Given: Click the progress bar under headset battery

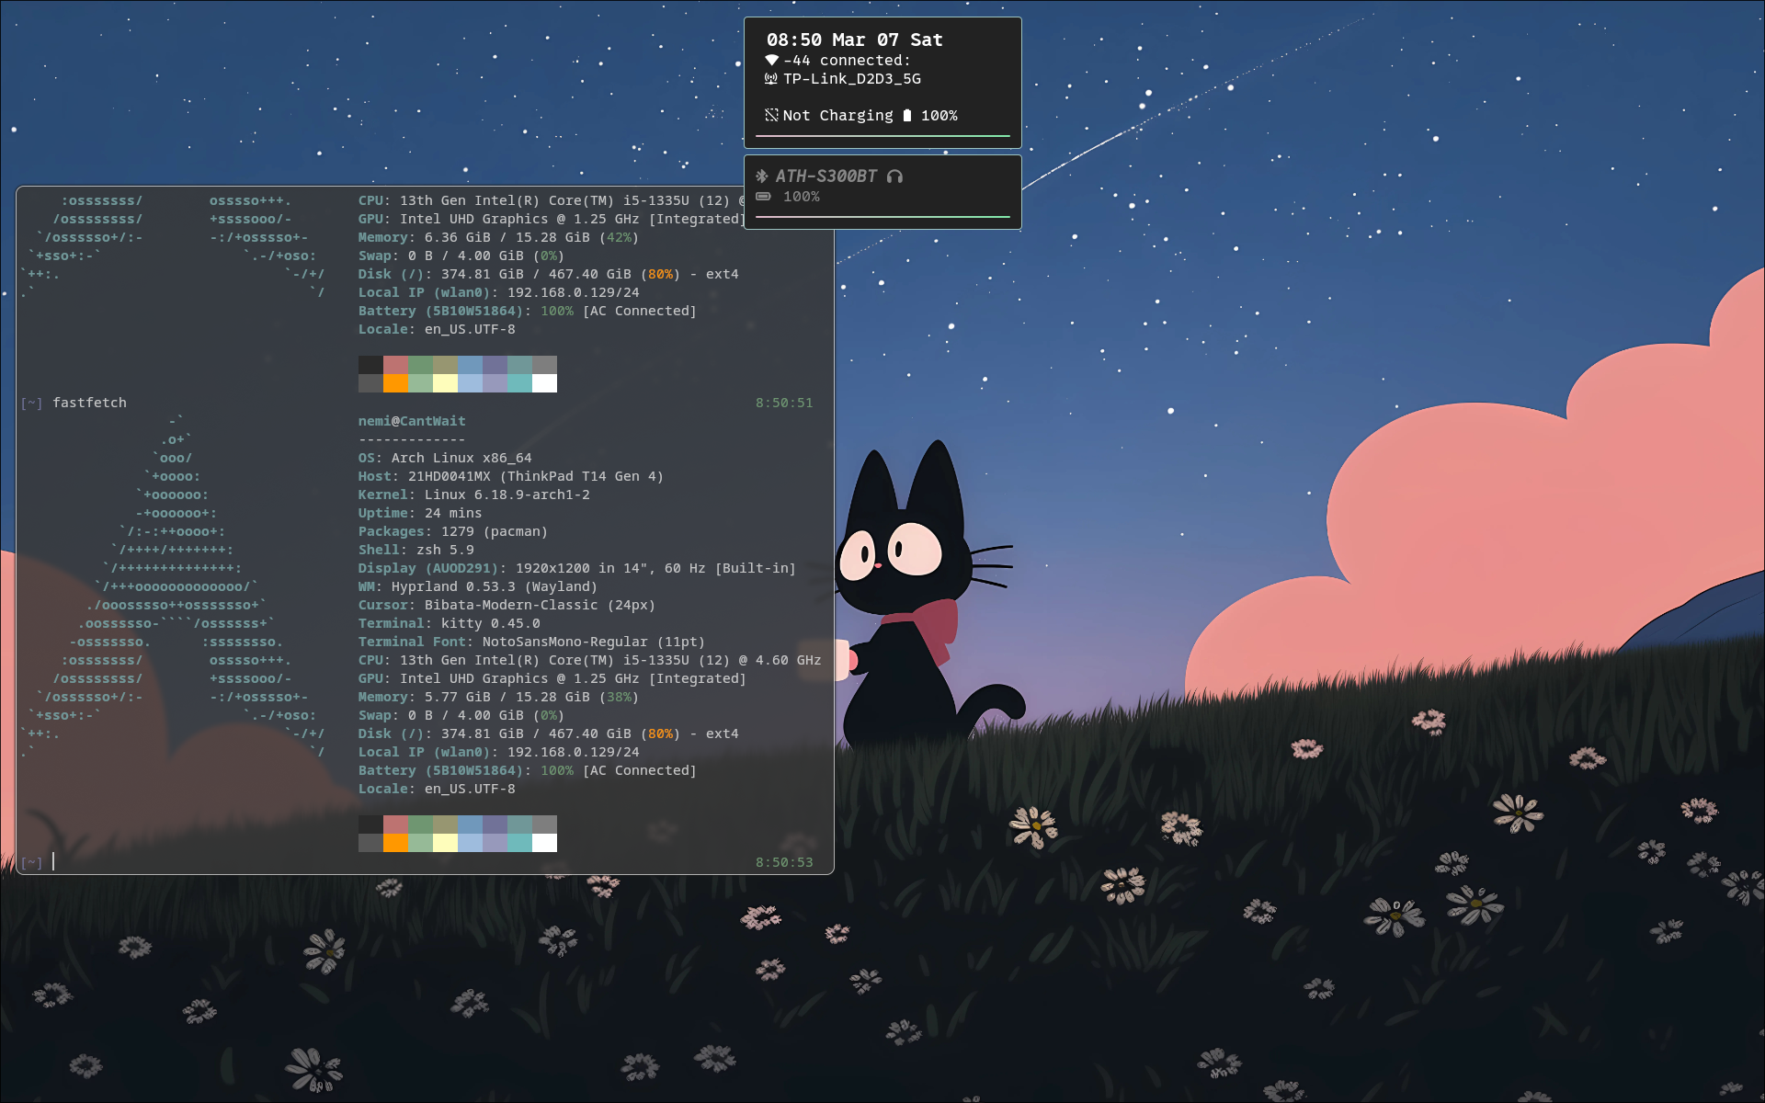Looking at the screenshot, I should [882, 217].
